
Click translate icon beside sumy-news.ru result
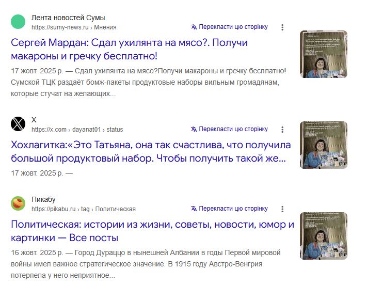coord(194,27)
